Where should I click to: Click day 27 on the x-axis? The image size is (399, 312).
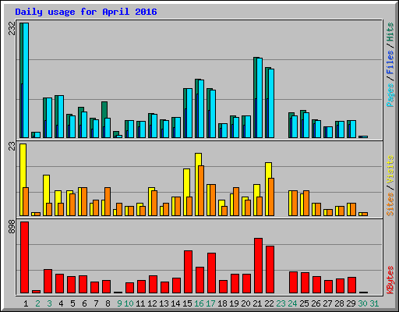pyautogui.click(x=327, y=303)
